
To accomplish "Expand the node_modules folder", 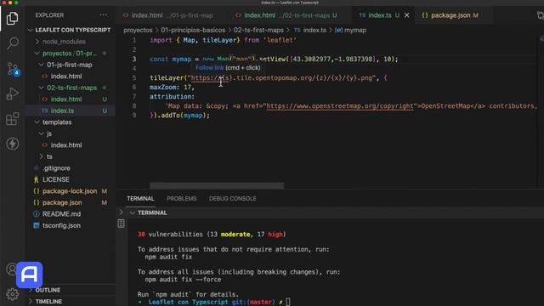I will [37, 42].
